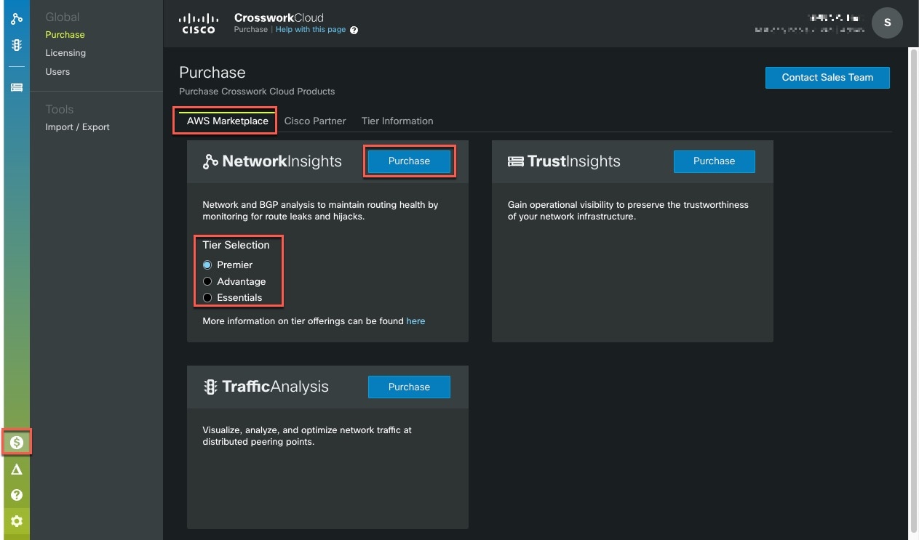Open Trust Insights icon in left sidebar
Screen dimensions: 919x540
[16, 87]
